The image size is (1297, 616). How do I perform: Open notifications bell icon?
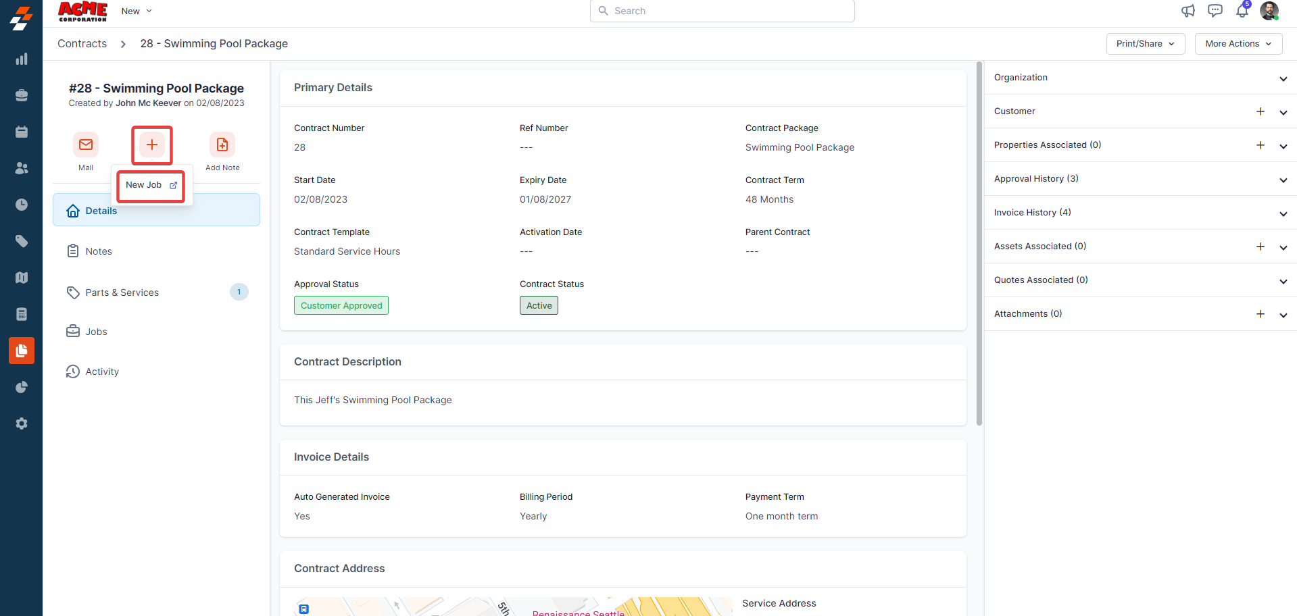(x=1242, y=11)
